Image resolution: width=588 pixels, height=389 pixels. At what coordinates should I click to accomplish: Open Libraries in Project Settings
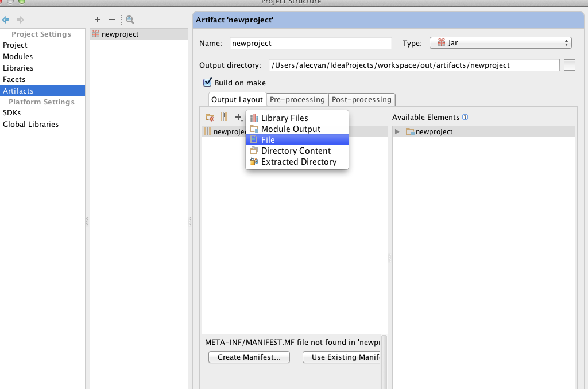click(42, 68)
